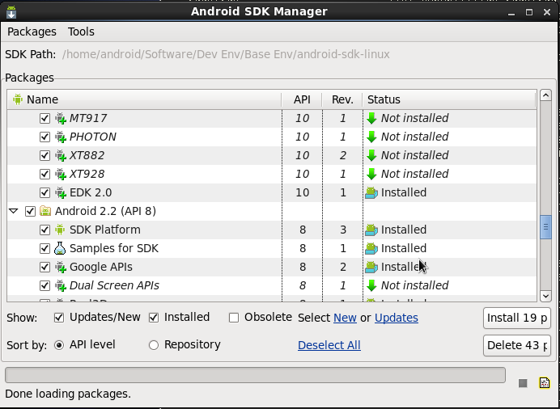Click the Android 2.2 folder icon
This screenshot has height=409, width=560.
click(46, 211)
